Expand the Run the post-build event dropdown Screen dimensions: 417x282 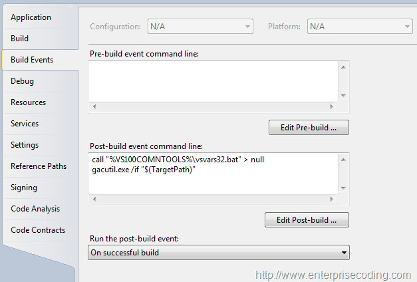[x=219, y=253]
